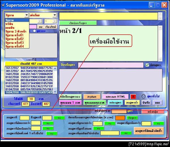Image resolution: width=170 pixels, height=147 pixels.
Task: Click ลบ button for ลบสูตรที่ถูกน้อยกว่า
Action: point(158,123)
